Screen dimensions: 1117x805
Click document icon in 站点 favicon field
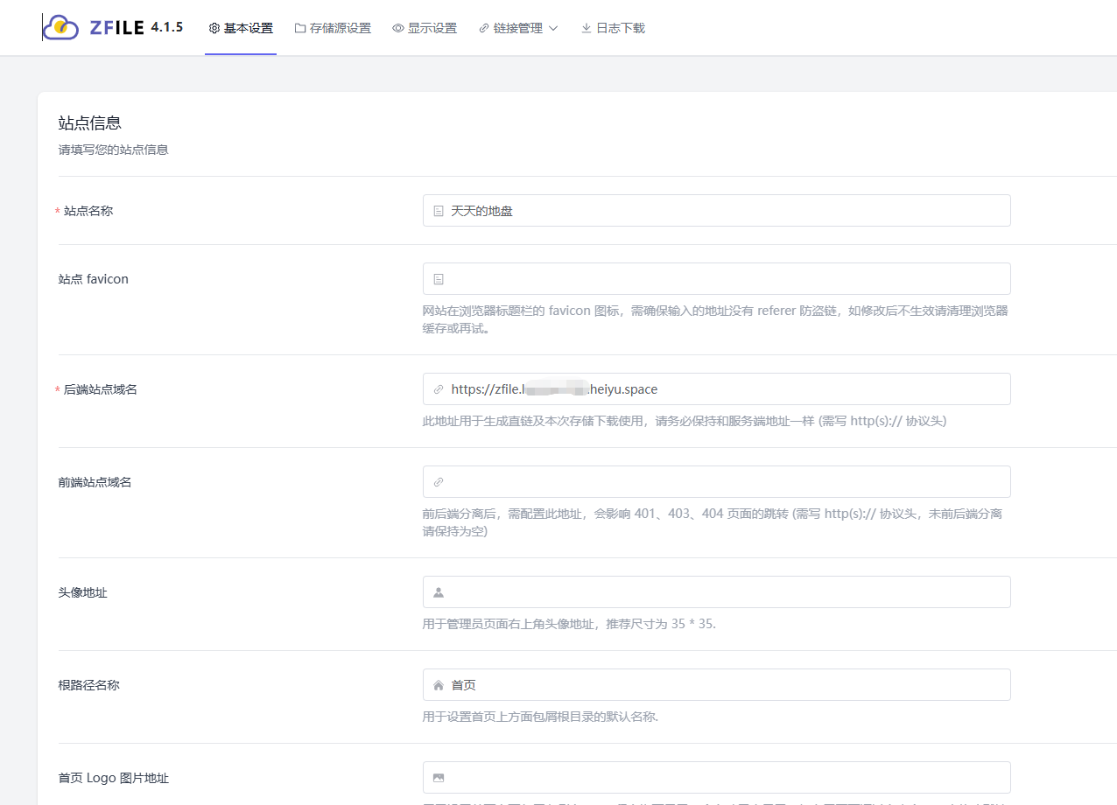439,279
